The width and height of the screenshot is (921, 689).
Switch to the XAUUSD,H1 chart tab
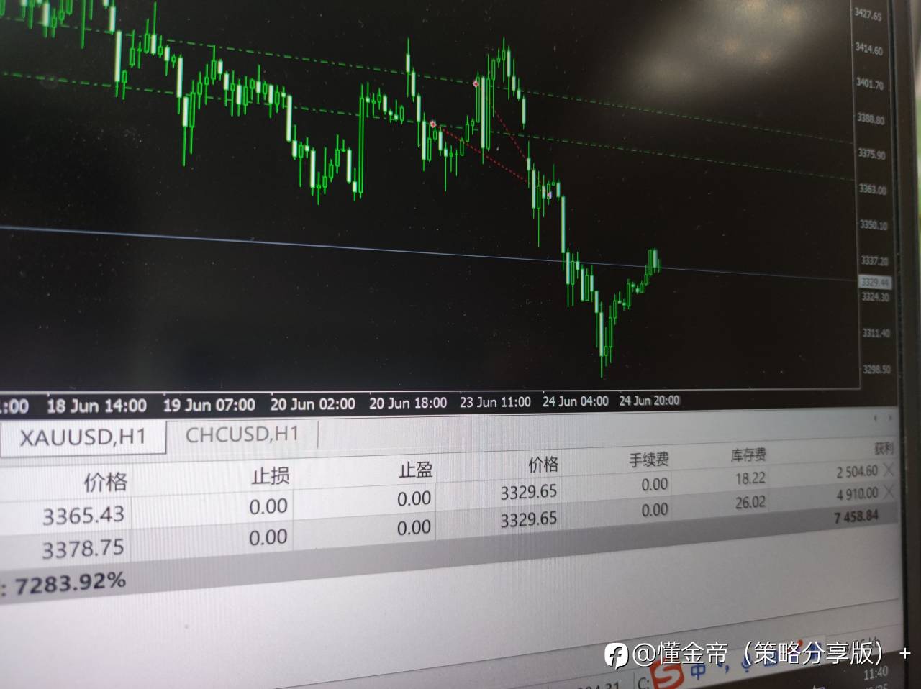click(x=82, y=437)
